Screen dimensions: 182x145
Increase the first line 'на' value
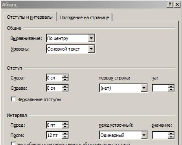[x=171, y=86]
